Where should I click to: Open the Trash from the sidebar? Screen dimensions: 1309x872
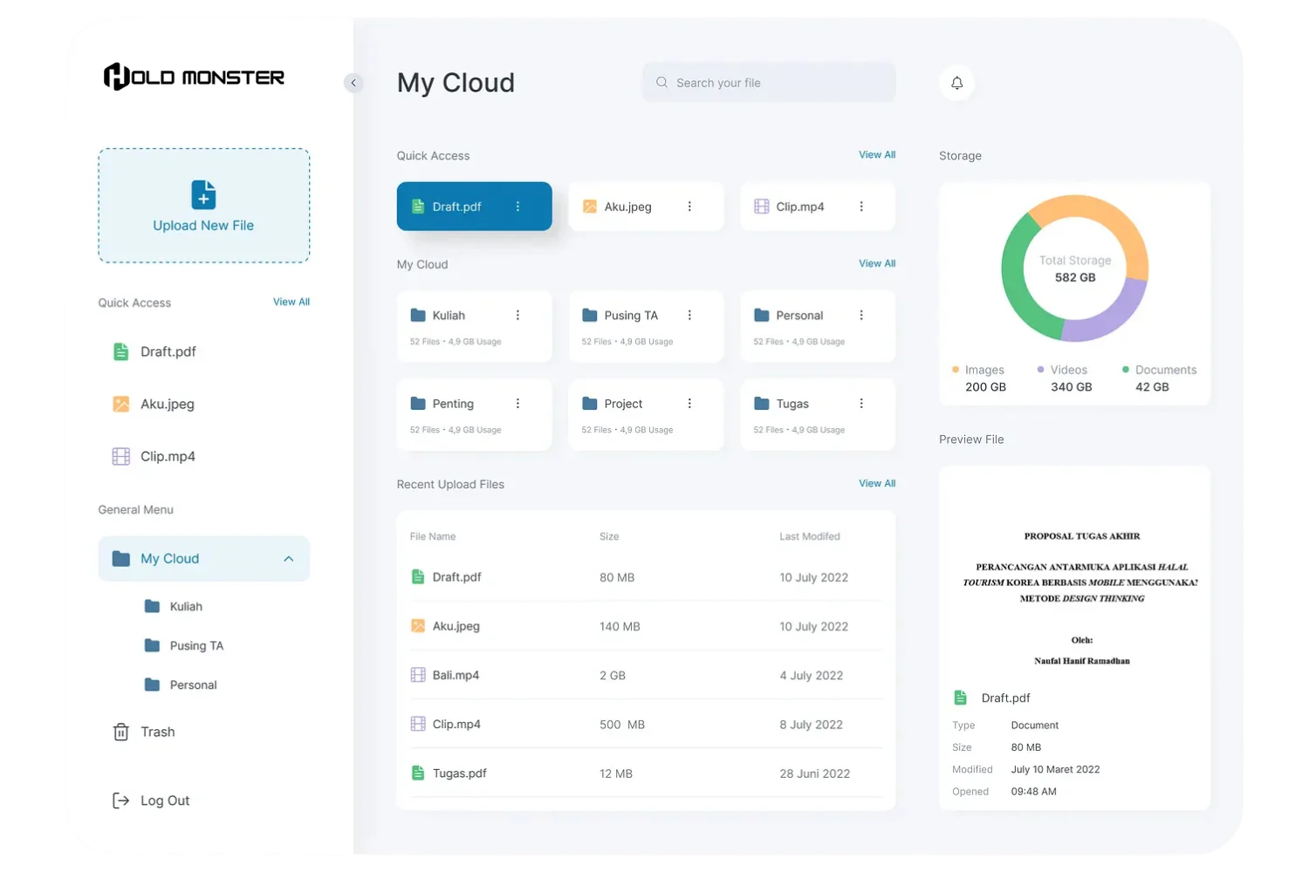pos(157,732)
